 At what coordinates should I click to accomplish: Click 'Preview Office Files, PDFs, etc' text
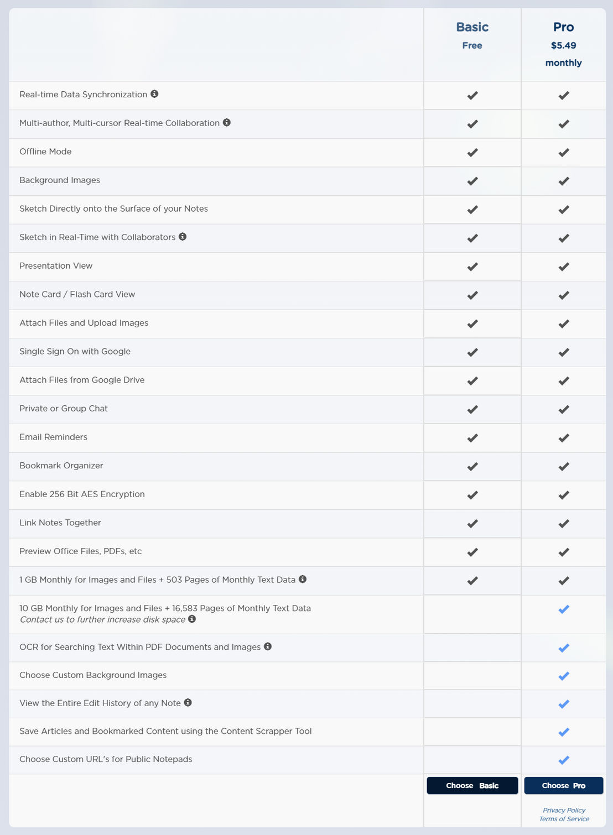coord(80,551)
